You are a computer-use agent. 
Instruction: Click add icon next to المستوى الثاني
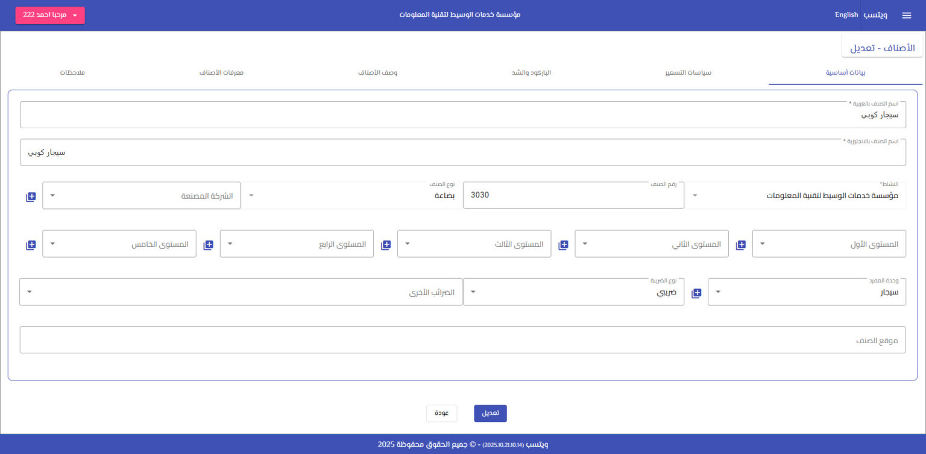pyautogui.click(x=563, y=245)
